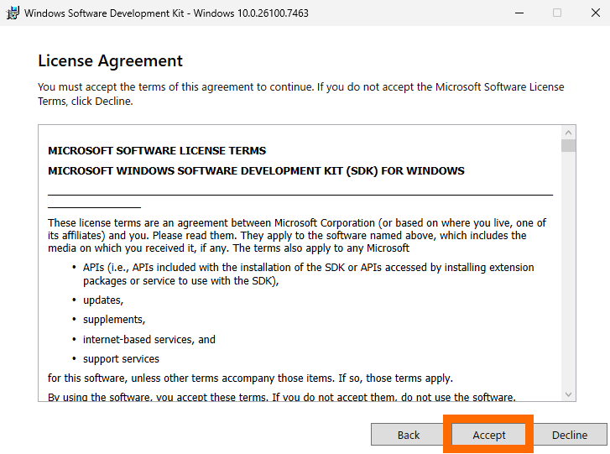Click the grayed-out maximize button
This screenshot has width=610, height=454.
(x=557, y=13)
